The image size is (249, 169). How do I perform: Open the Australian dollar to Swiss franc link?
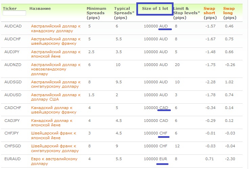click(55, 41)
